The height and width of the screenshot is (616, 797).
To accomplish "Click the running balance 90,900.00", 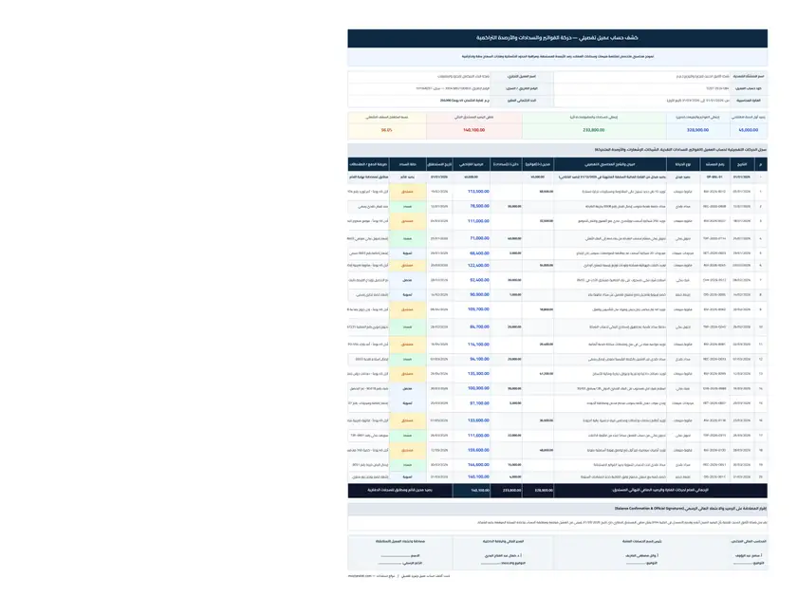I will (479, 295).
